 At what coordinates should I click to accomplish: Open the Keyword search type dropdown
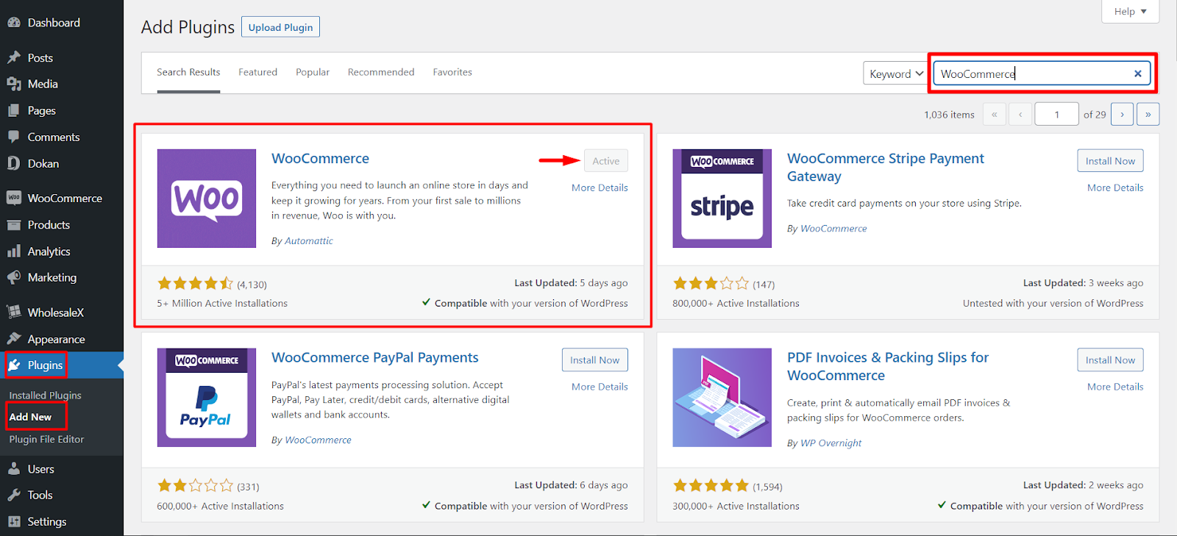click(896, 74)
